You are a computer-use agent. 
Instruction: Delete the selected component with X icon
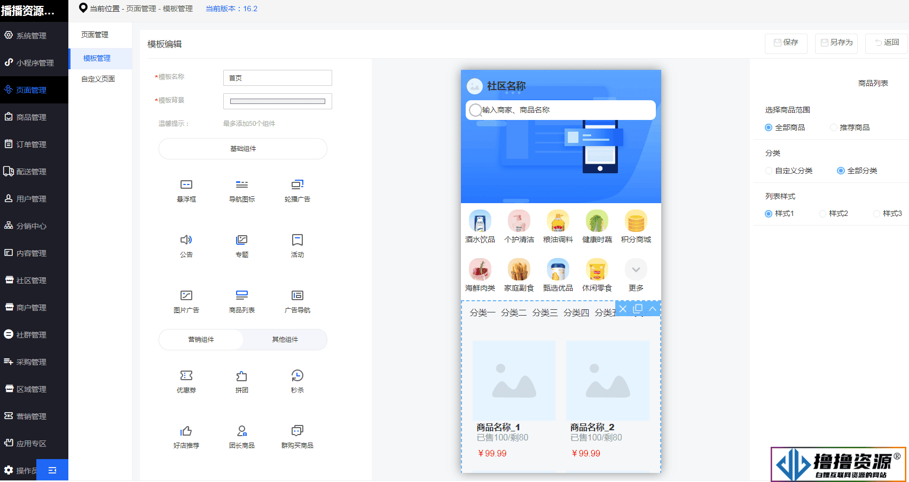tap(623, 309)
